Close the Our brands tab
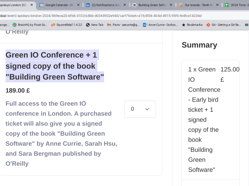This screenshot has height=186, width=249. coord(217,5)
